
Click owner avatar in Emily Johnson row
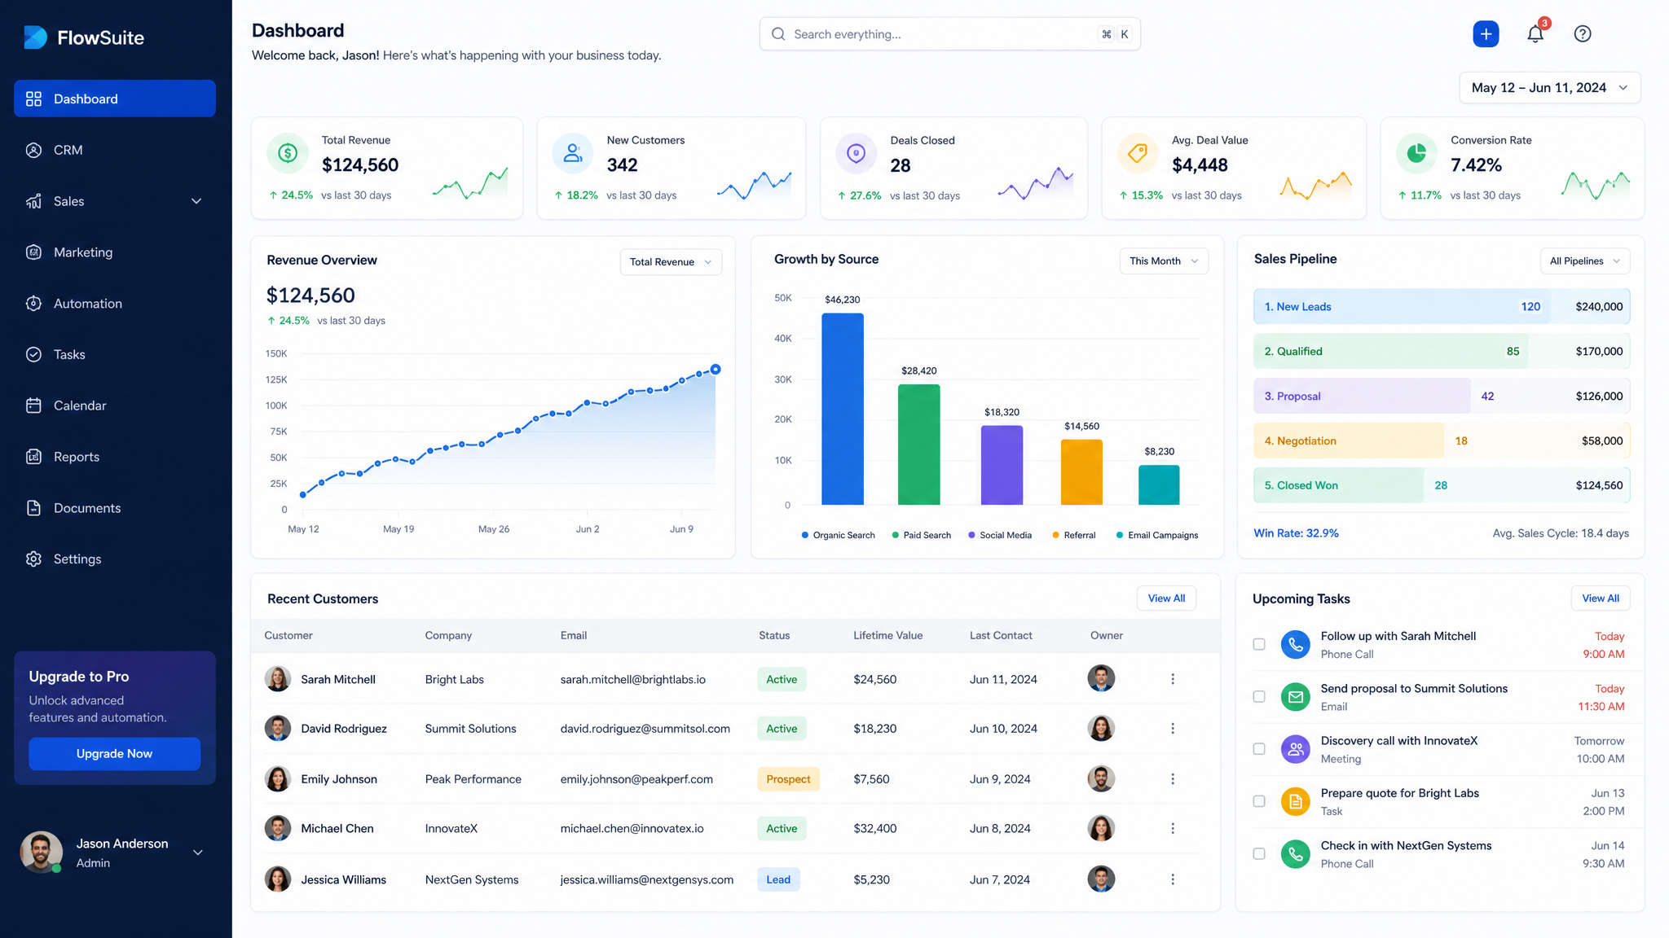pos(1101,778)
